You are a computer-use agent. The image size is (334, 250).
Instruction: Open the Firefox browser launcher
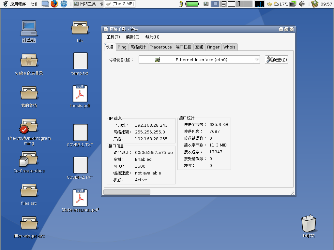[54, 4]
